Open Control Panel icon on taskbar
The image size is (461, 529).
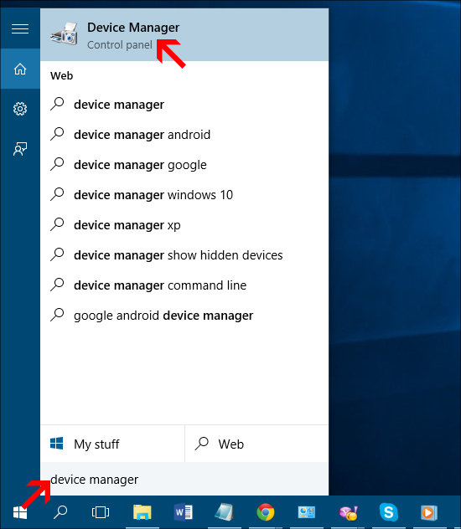pos(307,512)
